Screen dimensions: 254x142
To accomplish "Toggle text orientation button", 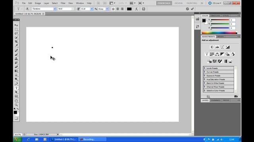I will tap(27, 9).
